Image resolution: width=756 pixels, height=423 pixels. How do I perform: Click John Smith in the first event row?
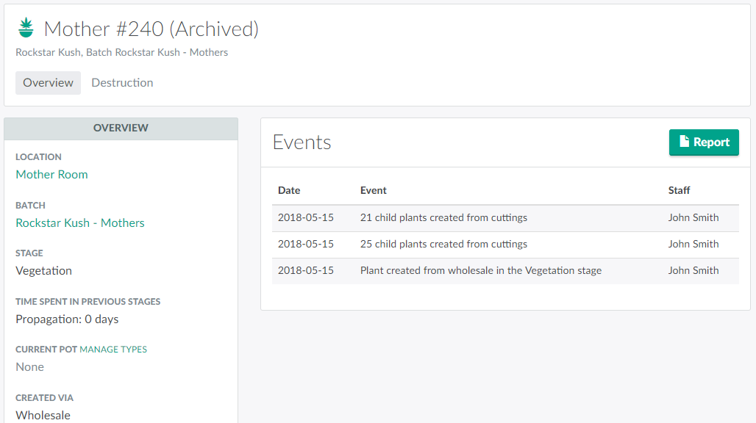(x=693, y=217)
